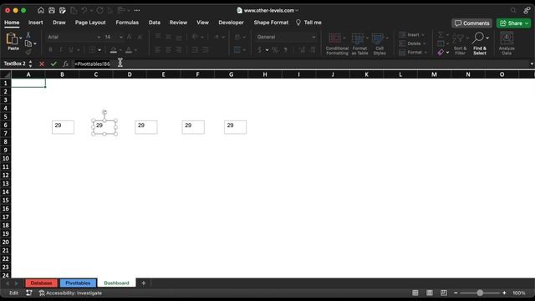Viewport: 535px width, 301px height.
Task: Switch to the Database sheet tab
Action: [x=41, y=283]
